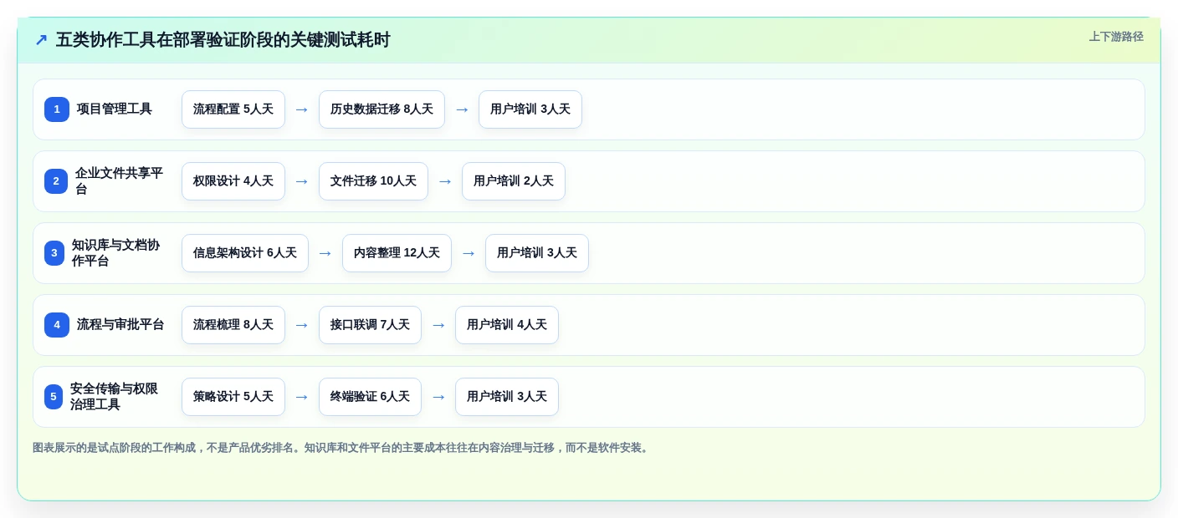Select the 内容整理 12人天 step

point(397,253)
